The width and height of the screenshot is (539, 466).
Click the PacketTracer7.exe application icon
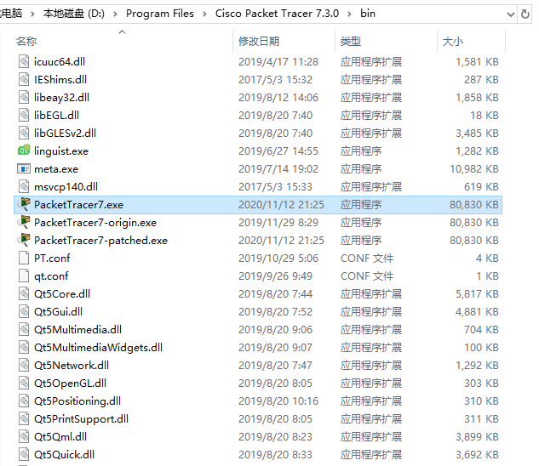click(24, 205)
